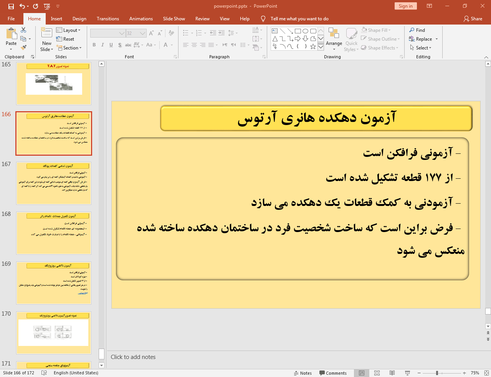Toggle Notes pane in status bar

303,373
